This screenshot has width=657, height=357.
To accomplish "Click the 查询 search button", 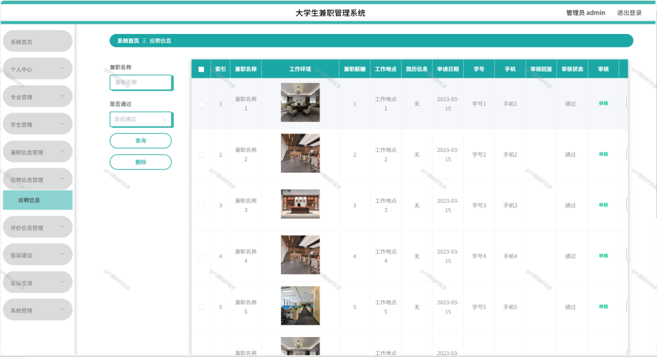I will (141, 141).
